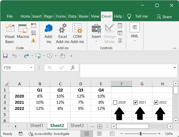Check the 2020 checkbox
The height and width of the screenshot is (137, 179).
pyautogui.click(x=115, y=102)
